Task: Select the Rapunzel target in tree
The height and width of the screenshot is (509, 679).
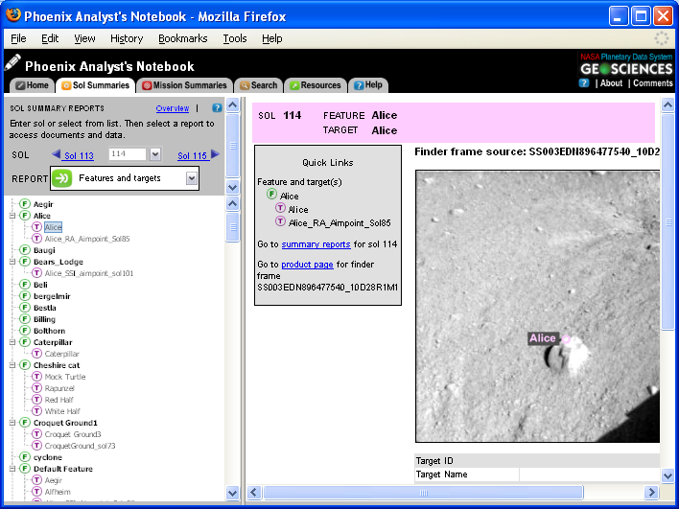Action: [x=60, y=388]
